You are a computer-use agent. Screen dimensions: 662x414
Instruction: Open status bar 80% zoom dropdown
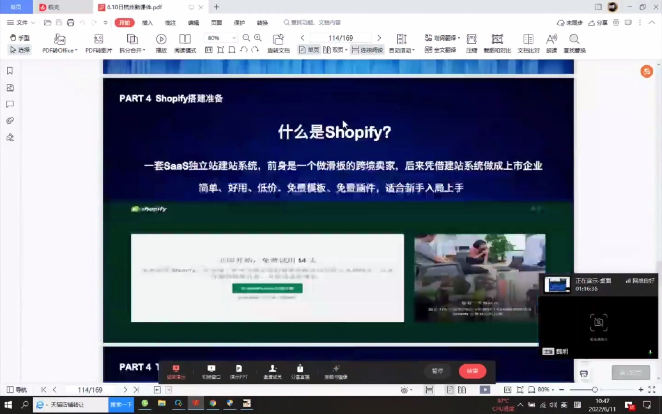coord(546,390)
